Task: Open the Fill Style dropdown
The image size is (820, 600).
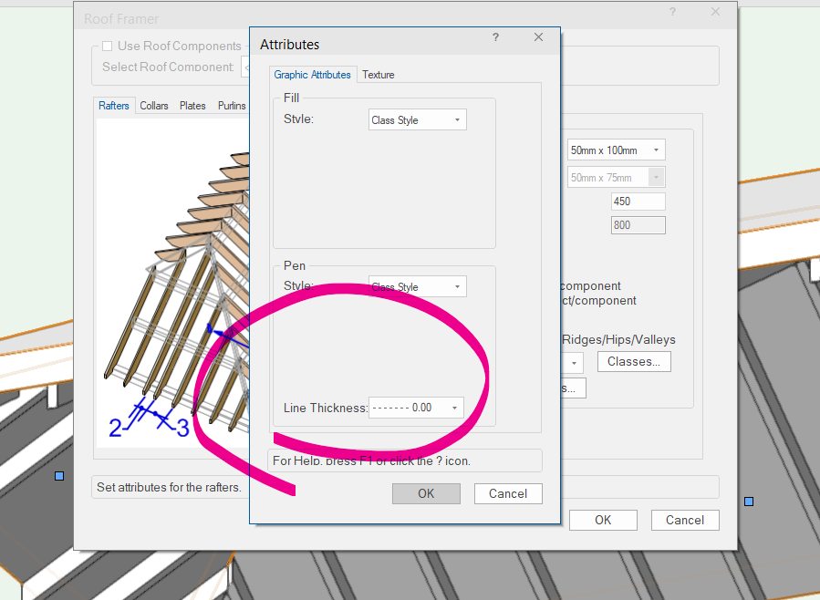Action: [417, 120]
